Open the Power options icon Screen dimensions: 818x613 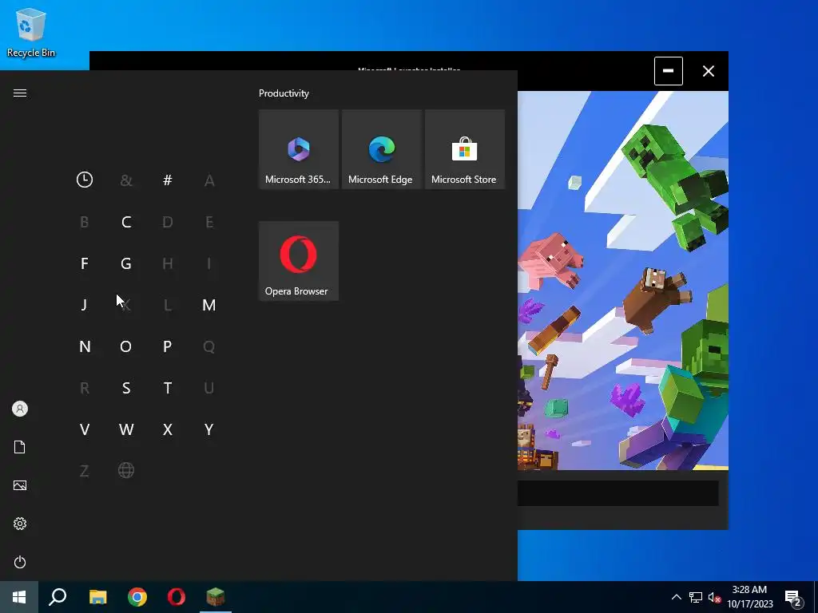[x=20, y=562]
